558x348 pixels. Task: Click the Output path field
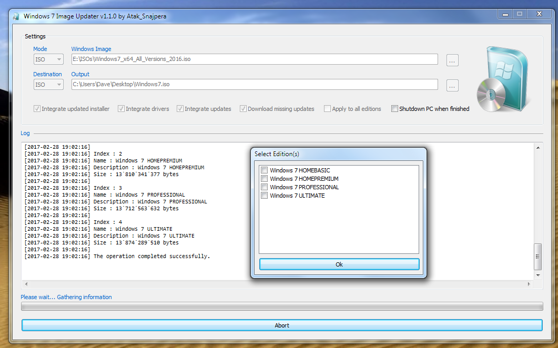255,84
